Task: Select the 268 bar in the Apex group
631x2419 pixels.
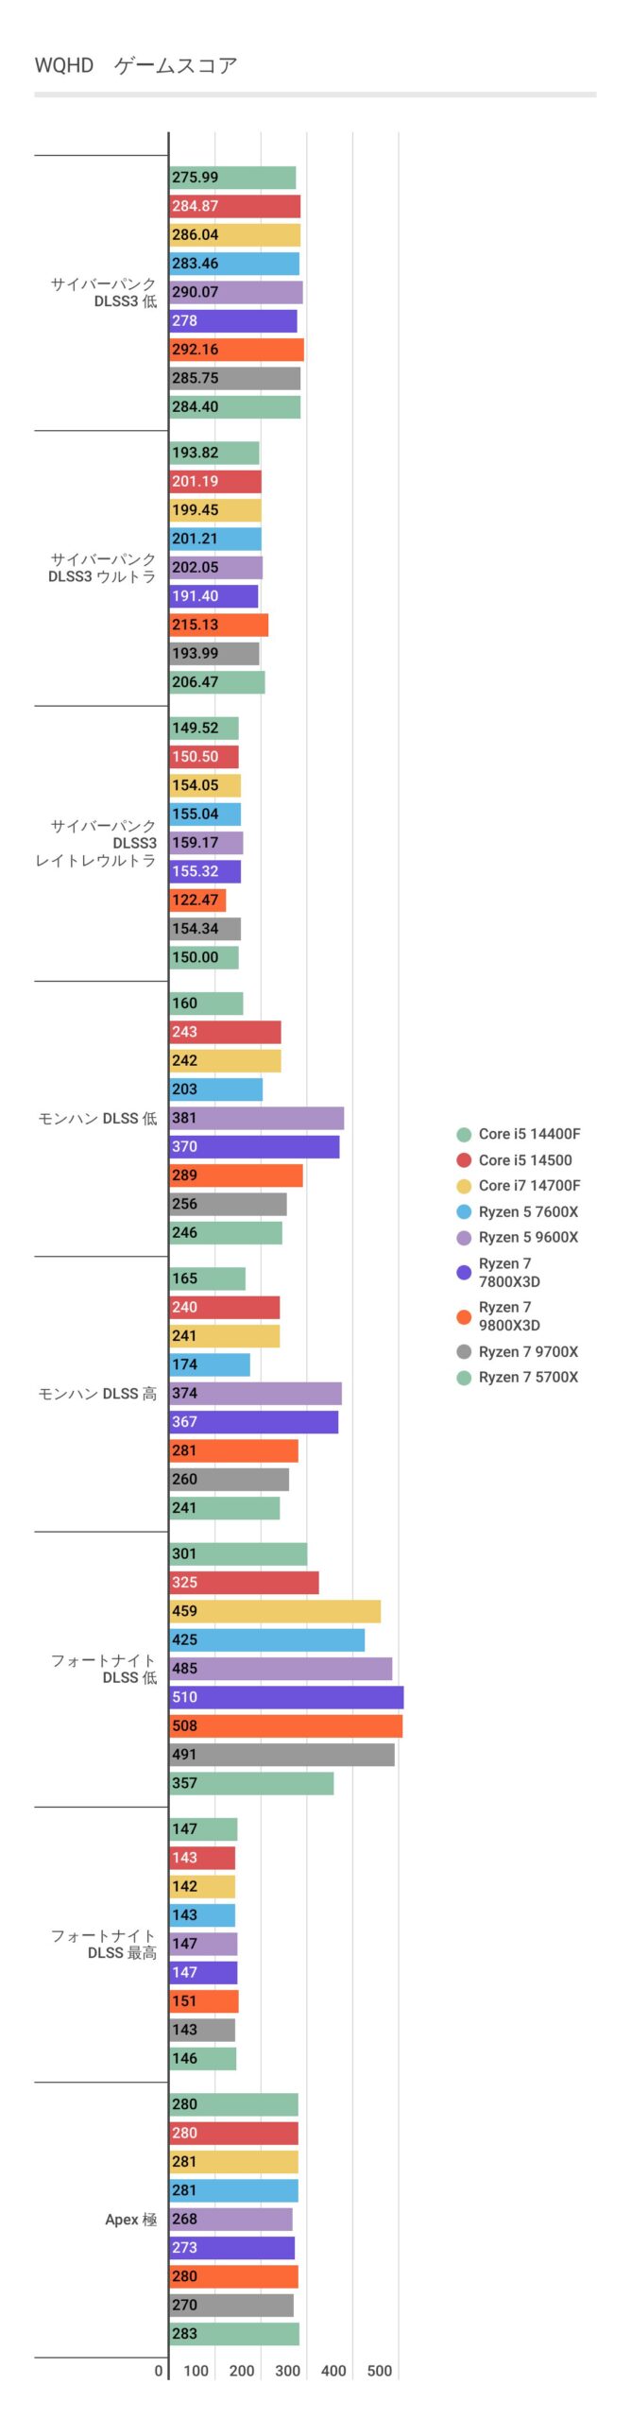Action: pyautogui.click(x=230, y=2220)
